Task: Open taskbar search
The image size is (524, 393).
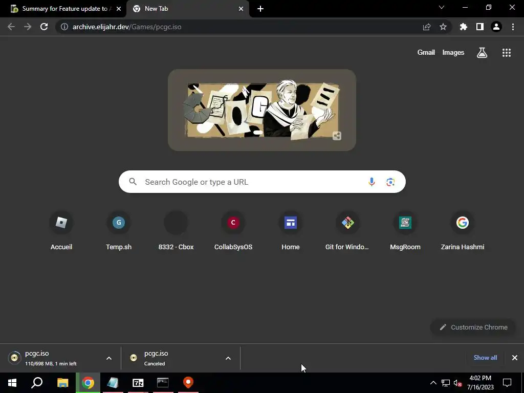Action: [37, 383]
